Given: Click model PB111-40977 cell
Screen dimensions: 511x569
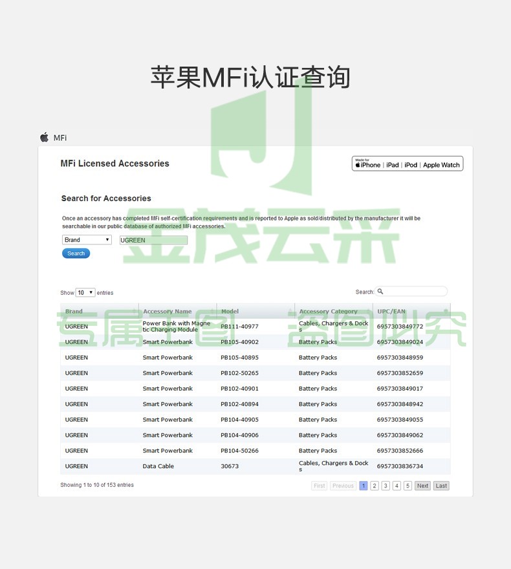Looking at the screenshot, I should click(x=239, y=327).
